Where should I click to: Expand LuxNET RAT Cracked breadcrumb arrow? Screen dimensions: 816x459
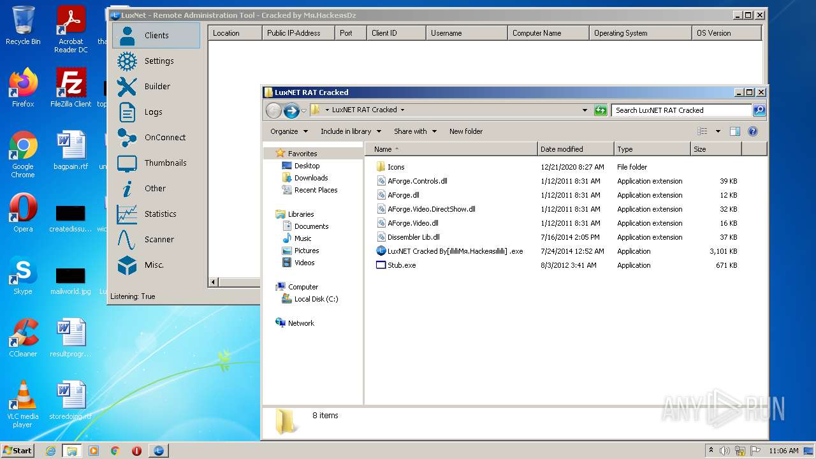[x=402, y=110]
